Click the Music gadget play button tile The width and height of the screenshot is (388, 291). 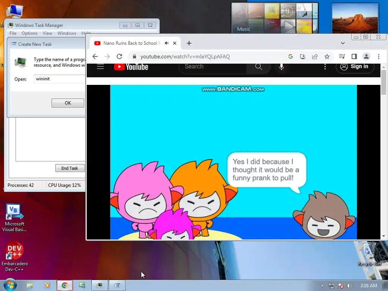click(288, 26)
